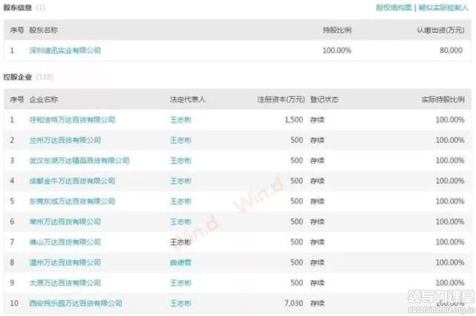This screenshot has height=316, width=476.
Task: Select 100.00% ratio in 呼和浩特万达百货 row
Action: click(450, 120)
